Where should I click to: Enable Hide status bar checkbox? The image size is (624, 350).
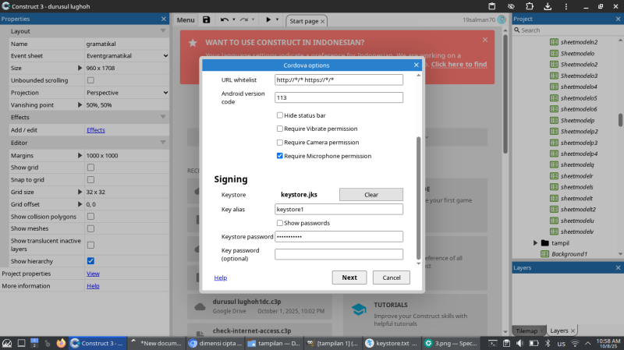(280, 115)
